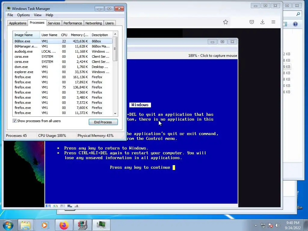Click the End Process button
The height and width of the screenshot is (231, 308).
tap(103, 122)
